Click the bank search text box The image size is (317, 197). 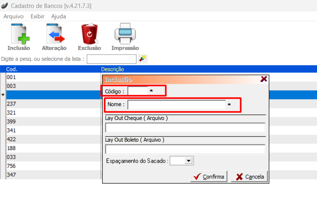pos(111,59)
